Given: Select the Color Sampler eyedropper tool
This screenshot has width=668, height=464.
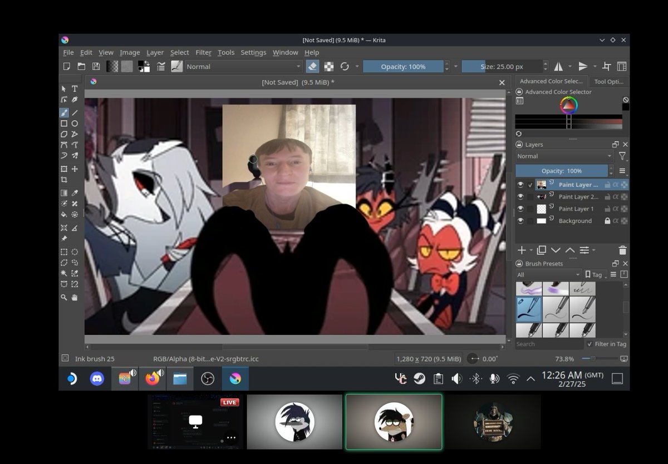Looking at the screenshot, I should [75, 193].
